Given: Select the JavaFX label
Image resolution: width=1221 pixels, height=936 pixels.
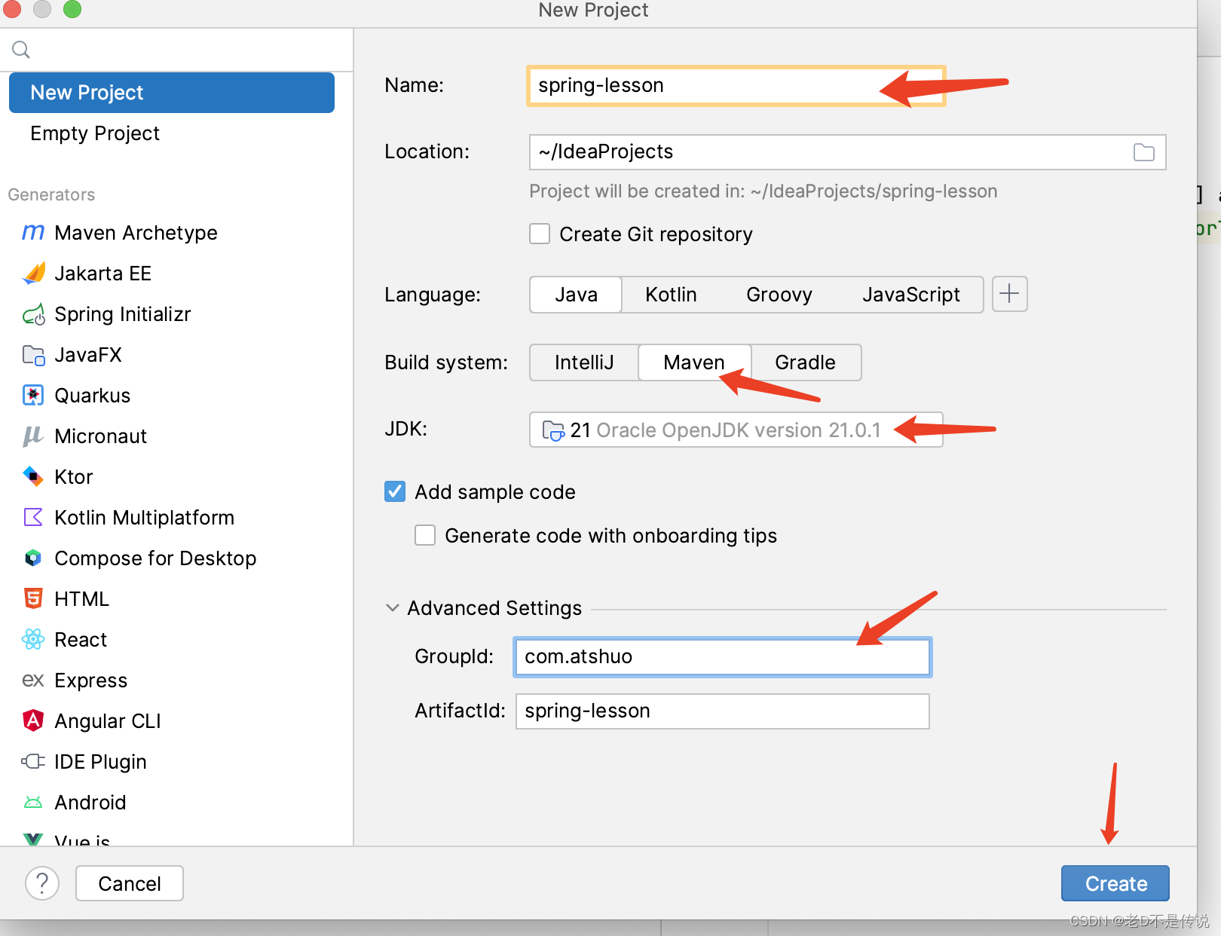Looking at the screenshot, I should (x=88, y=355).
